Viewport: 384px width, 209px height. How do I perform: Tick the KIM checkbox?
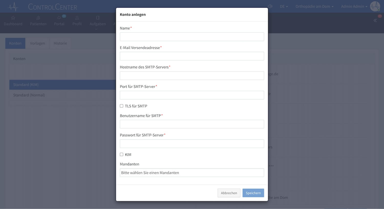pyautogui.click(x=122, y=154)
